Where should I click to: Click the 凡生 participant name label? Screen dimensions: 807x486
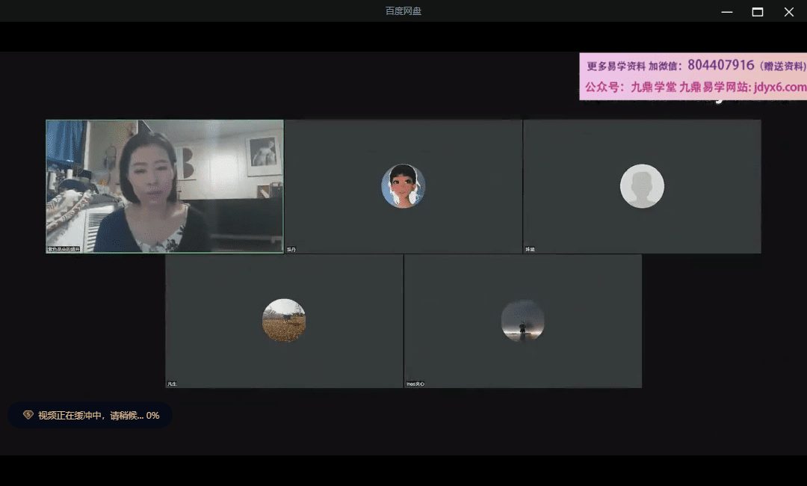(x=172, y=384)
